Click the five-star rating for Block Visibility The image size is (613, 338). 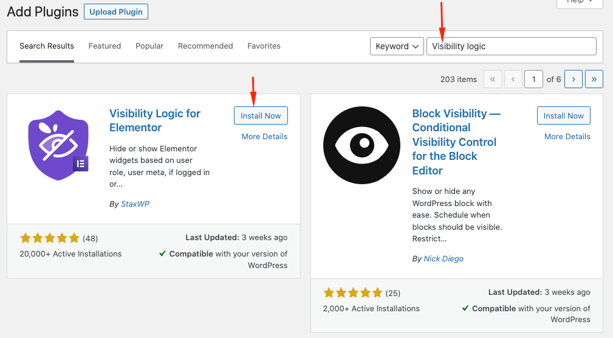pos(352,292)
